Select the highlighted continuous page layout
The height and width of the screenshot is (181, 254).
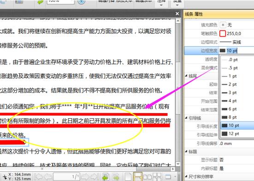(x=138, y=177)
